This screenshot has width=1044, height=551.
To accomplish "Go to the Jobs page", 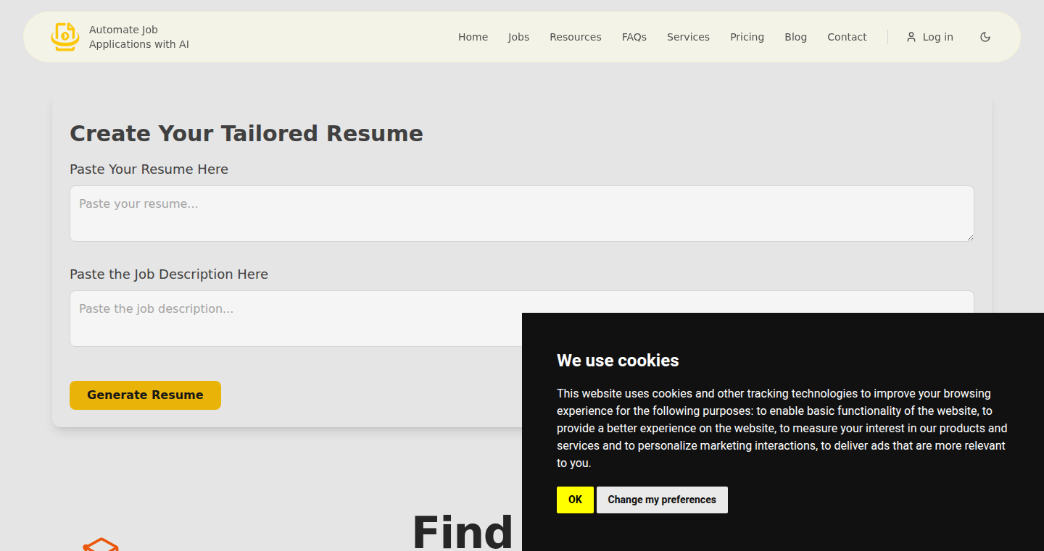I will [x=518, y=37].
